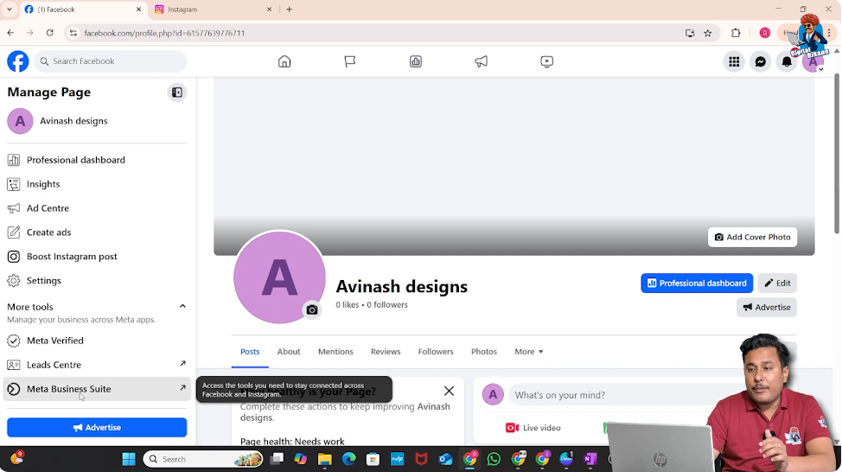Open the tab search dropdown arrow
Screen dimensions: 842x472
(10, 10)
